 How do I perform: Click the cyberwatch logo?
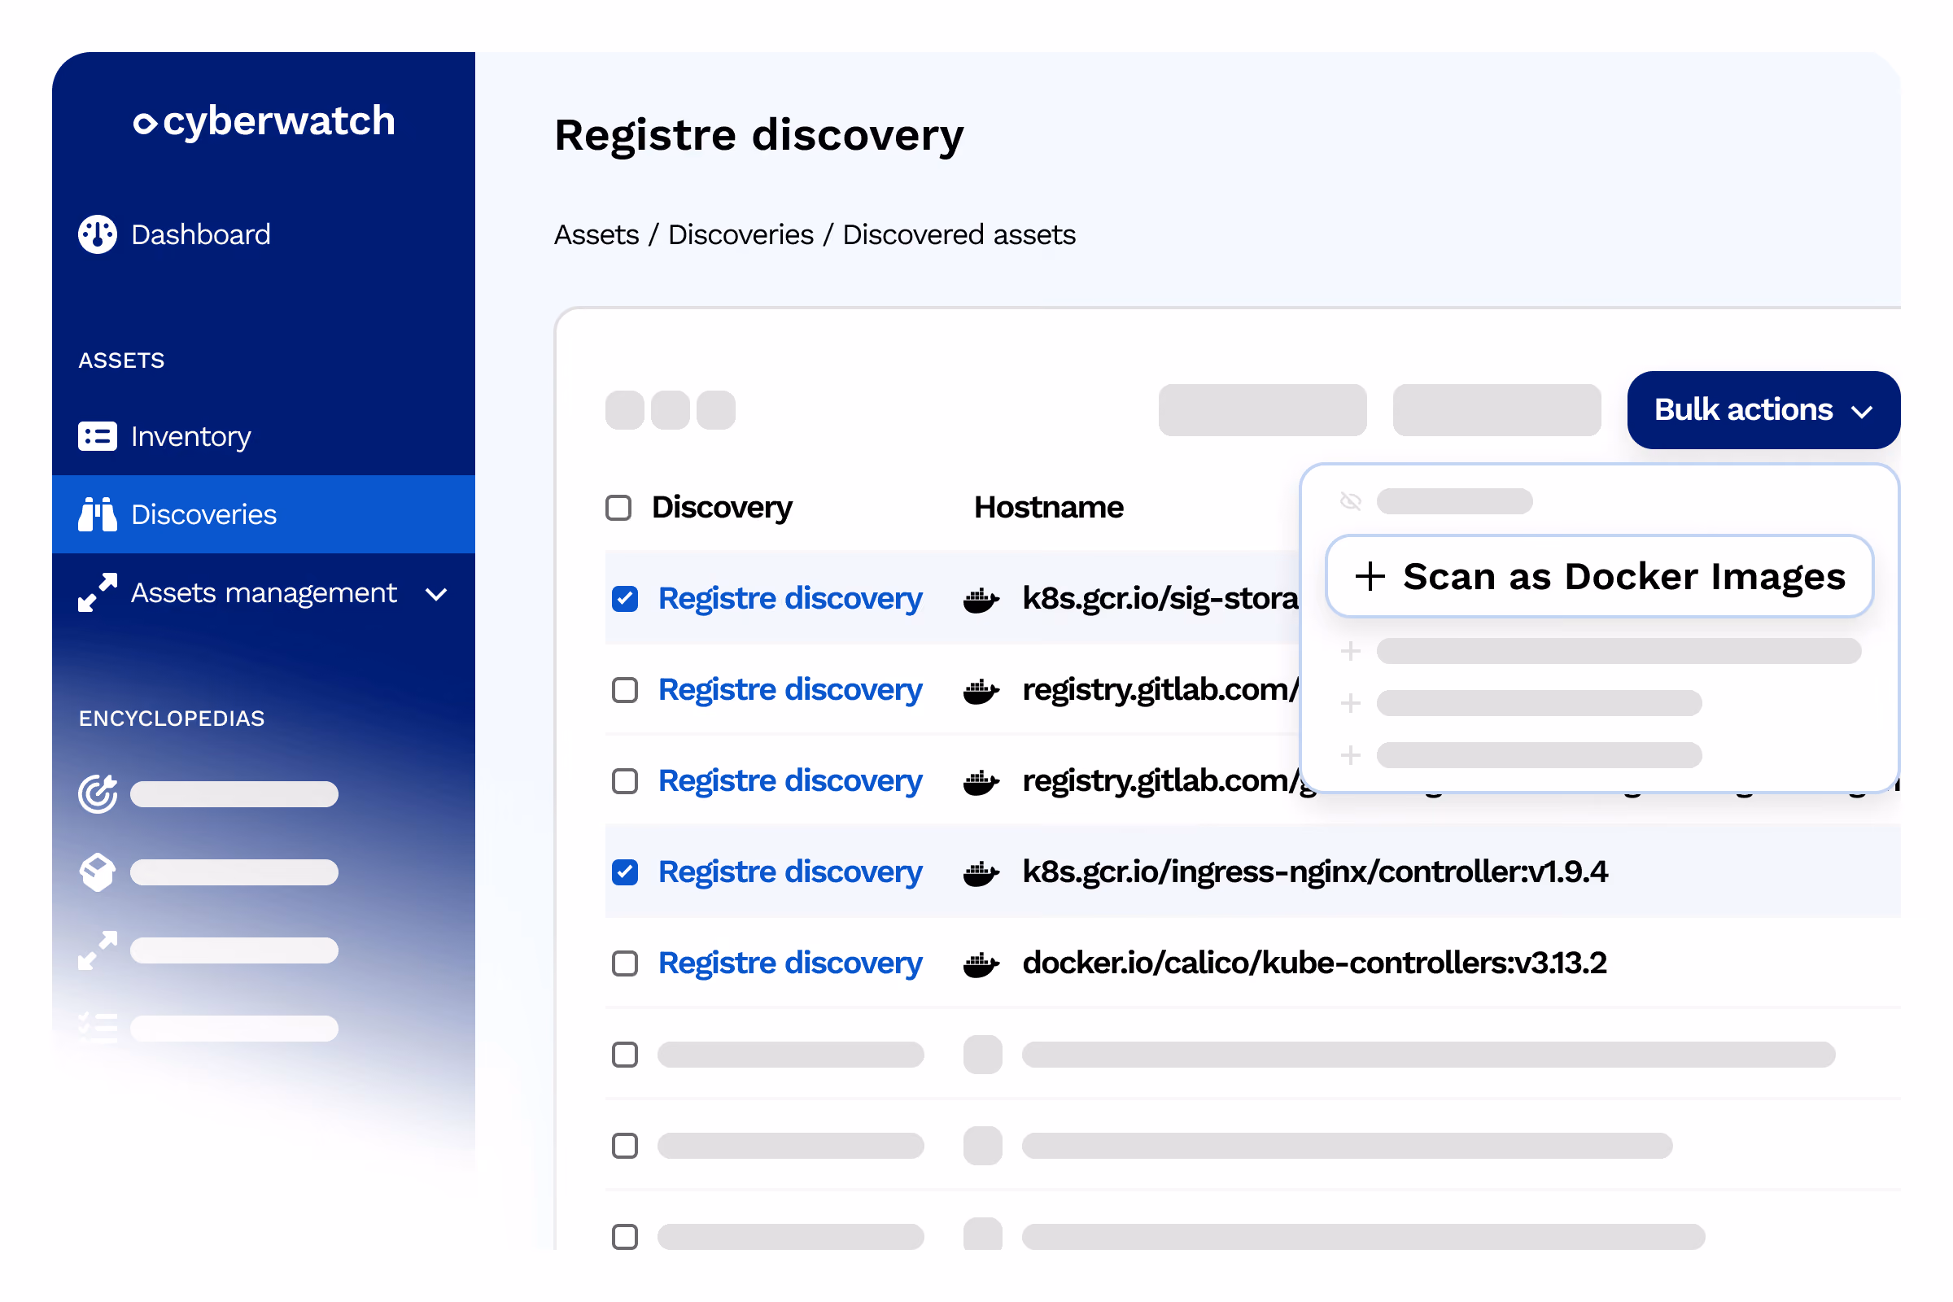pyautogui.click(x=264, y=121)
